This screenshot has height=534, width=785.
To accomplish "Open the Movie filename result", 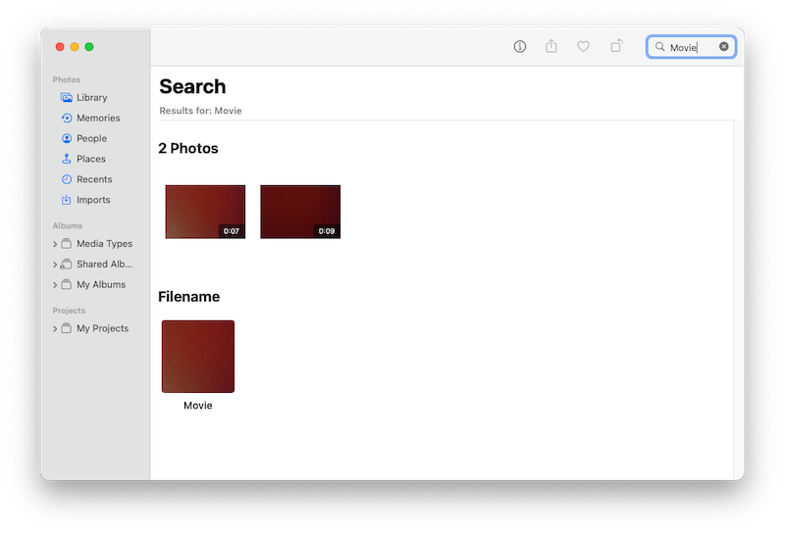I will 198,357.
